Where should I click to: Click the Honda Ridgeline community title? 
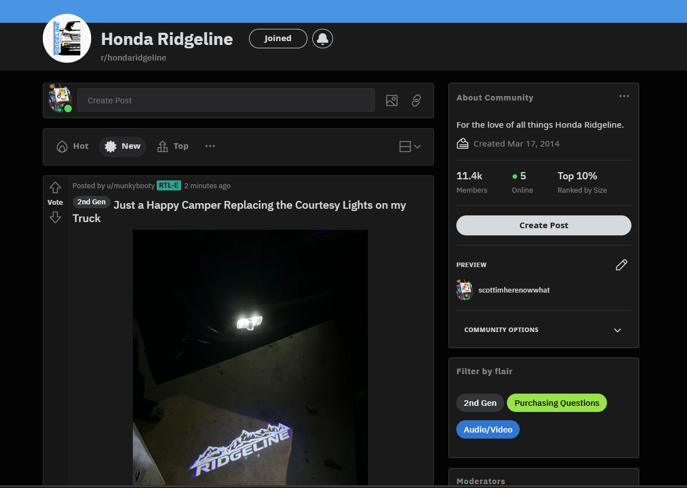point(167,39)
